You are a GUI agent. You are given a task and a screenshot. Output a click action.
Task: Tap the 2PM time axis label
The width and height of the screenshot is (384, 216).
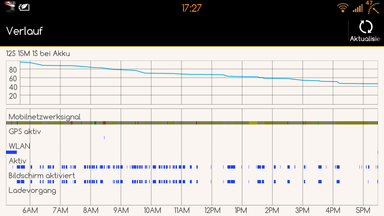coord(272,210)
